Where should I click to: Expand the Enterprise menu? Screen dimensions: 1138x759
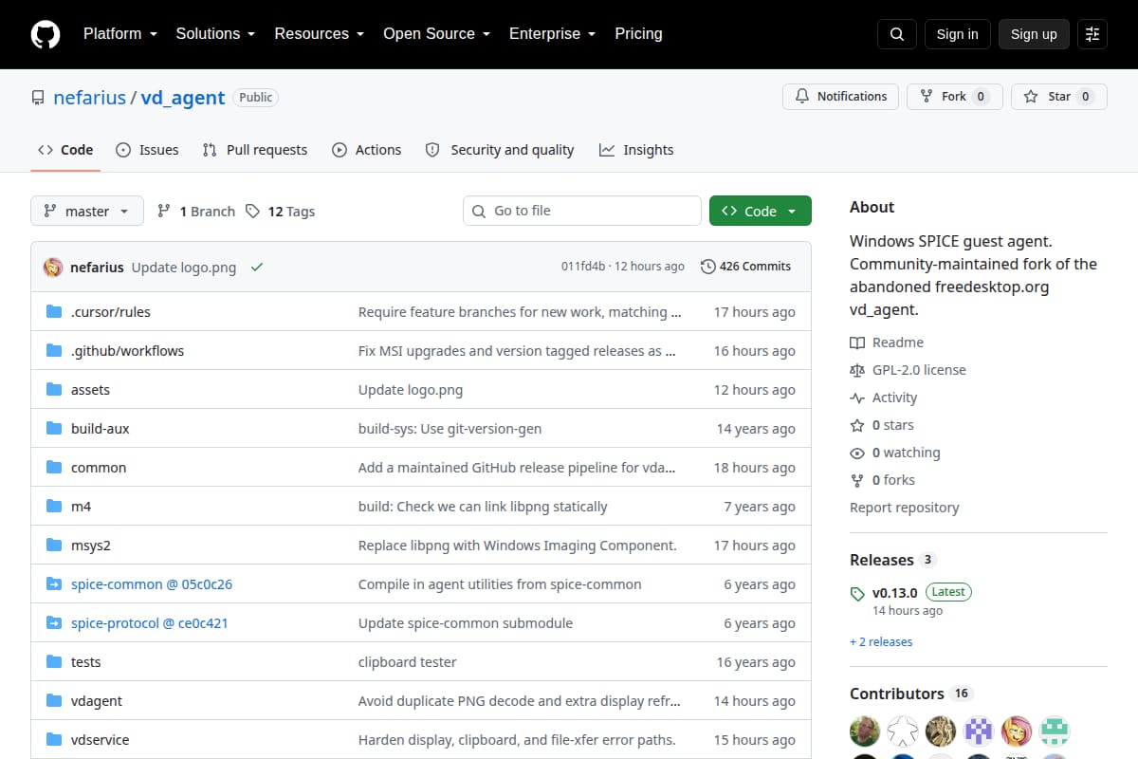(x=552, y=33)
